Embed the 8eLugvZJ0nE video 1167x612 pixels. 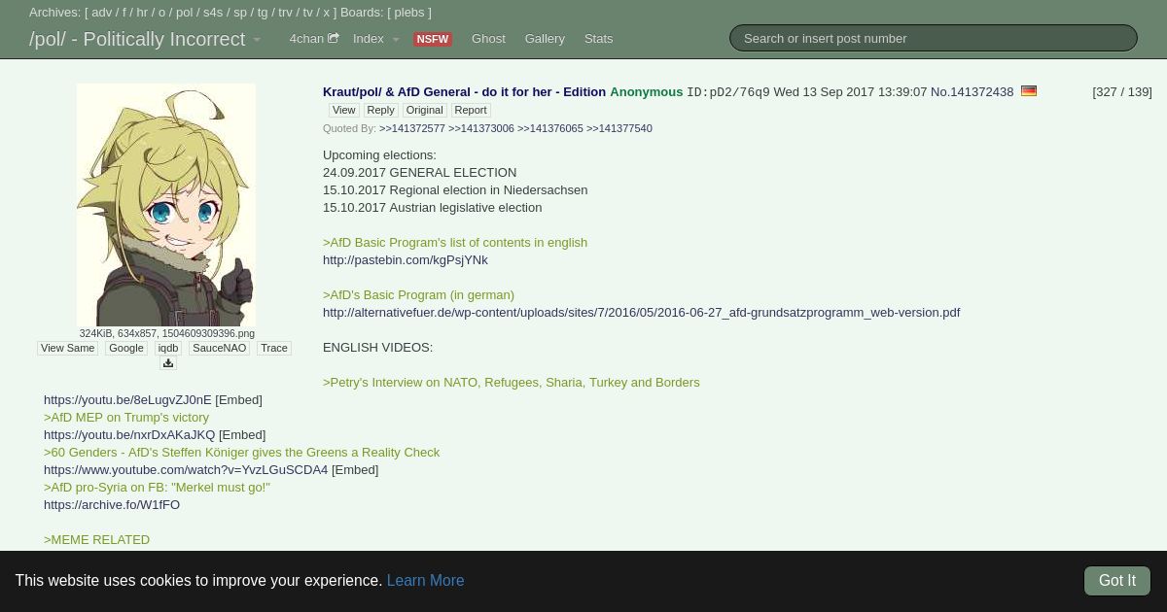238,399
